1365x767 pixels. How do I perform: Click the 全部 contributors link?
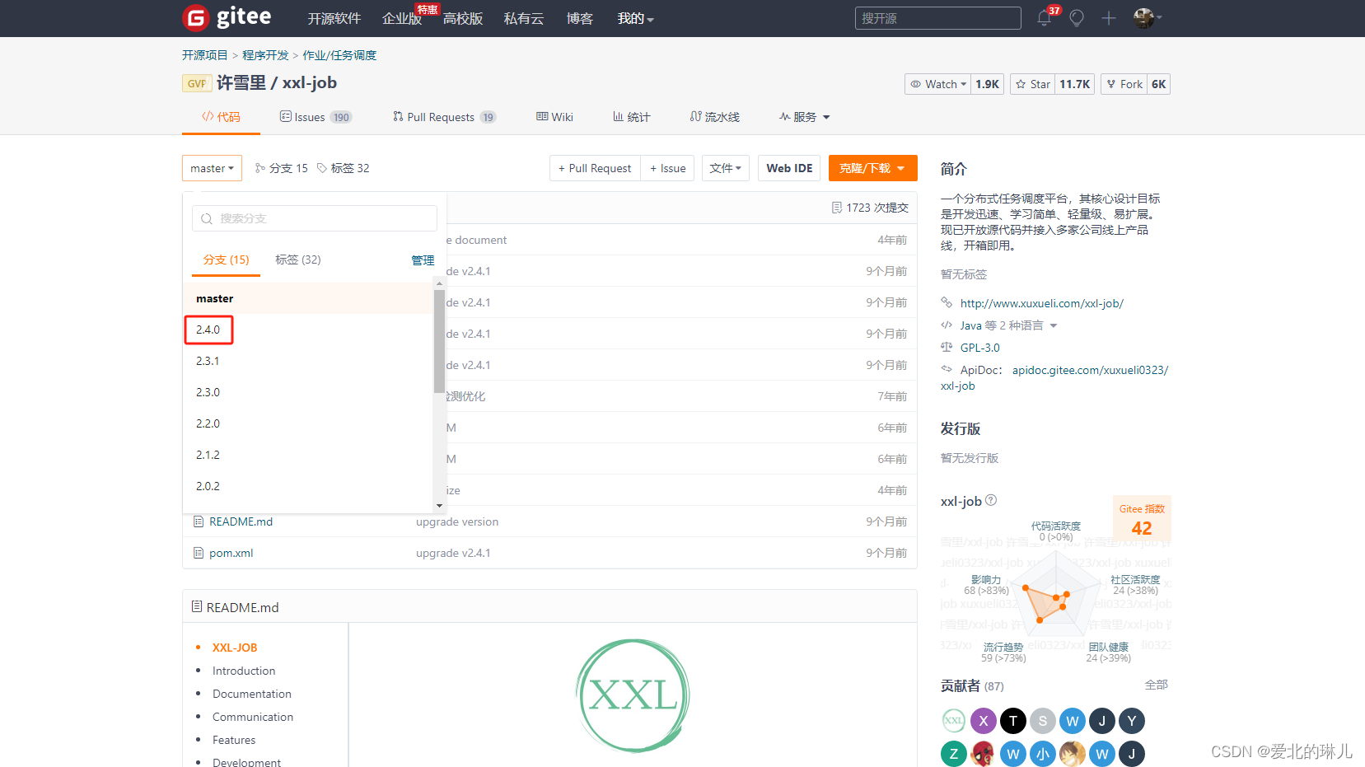click(x=1156, y=685)
